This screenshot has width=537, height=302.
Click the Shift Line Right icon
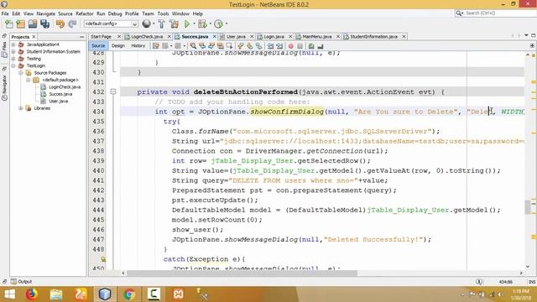(x=279, y=46)
